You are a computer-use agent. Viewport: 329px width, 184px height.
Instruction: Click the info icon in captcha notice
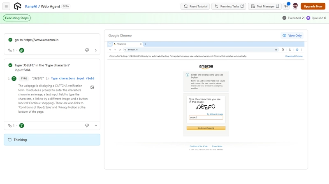[x=188, y=75]
